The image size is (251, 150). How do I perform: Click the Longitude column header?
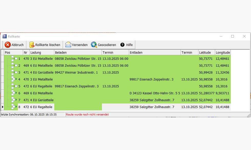(223, 52)
